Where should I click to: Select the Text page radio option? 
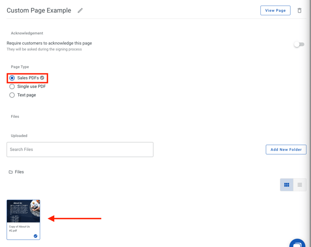(x=12, y=95)
